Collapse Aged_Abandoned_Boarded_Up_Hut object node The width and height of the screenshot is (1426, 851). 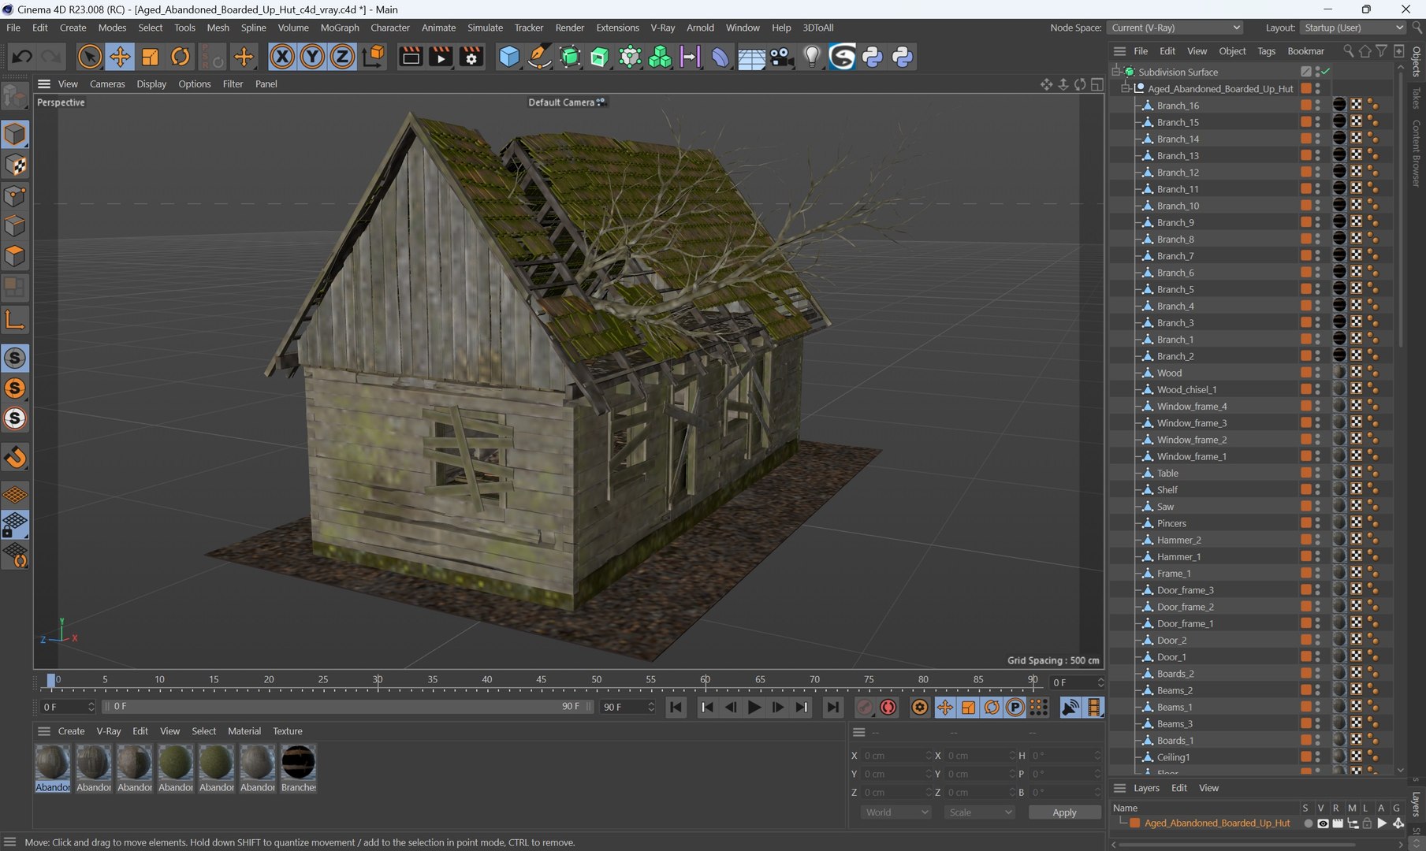[1126, 88]
